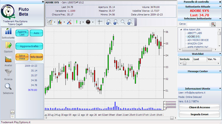Select the bar chart style icon

point(80,22)
